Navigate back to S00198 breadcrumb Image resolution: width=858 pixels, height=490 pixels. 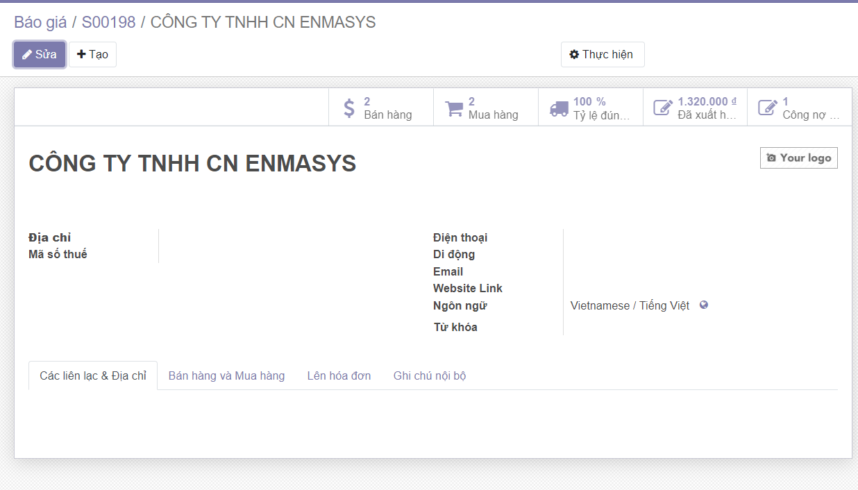(x=108, y=22)
